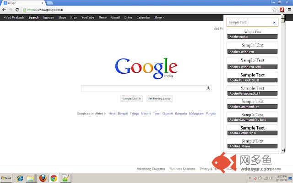293x183 pixels.
Task: Switch Google to Gujarati language
Action: 168,113
